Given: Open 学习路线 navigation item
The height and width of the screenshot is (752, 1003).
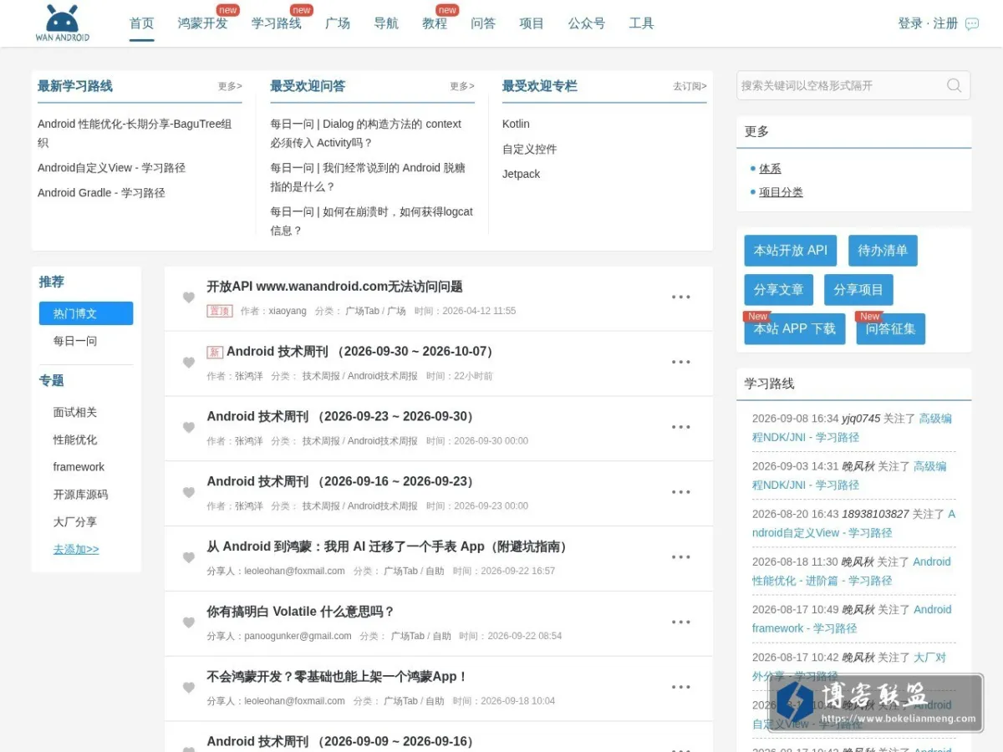Looking at the screenshot, I should pyautogui.click(x=277, y=23).
